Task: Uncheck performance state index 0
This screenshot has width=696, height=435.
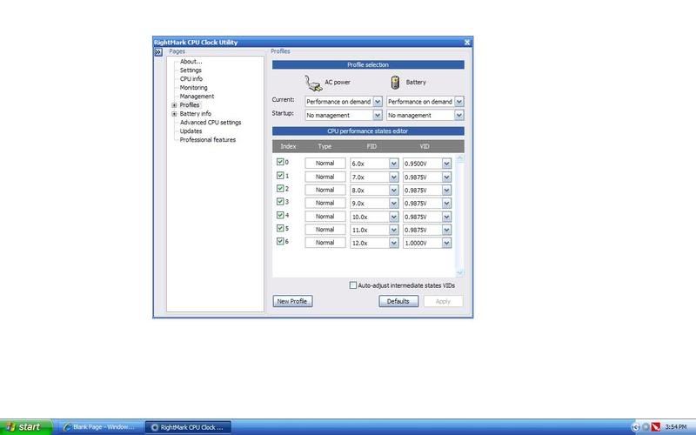Action: (280, 162)
